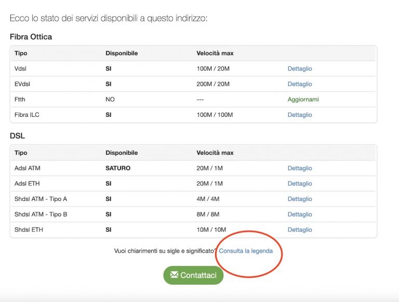Click the 8M / 8M speed value
The height and width of the screenshot is (302, 399).
208,214
